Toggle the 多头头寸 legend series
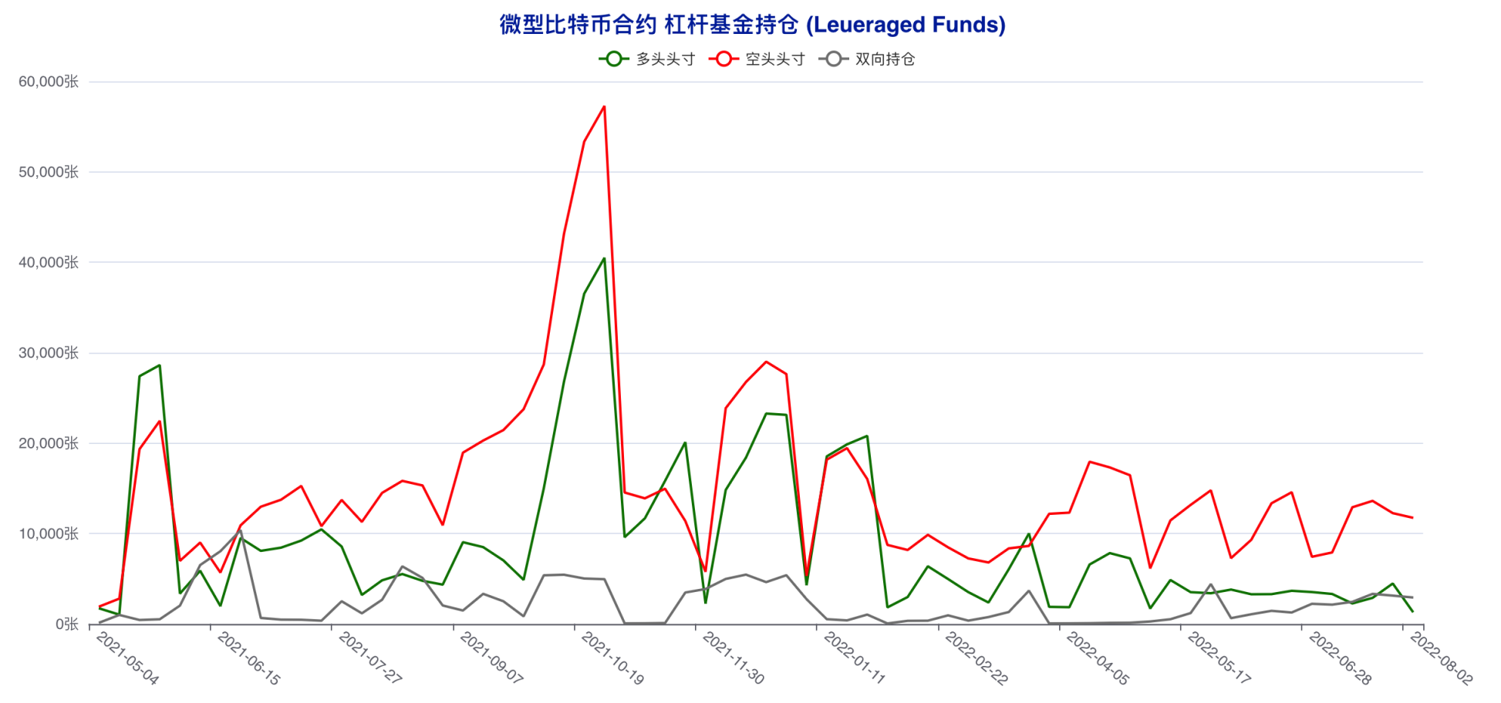 (647, 59)
